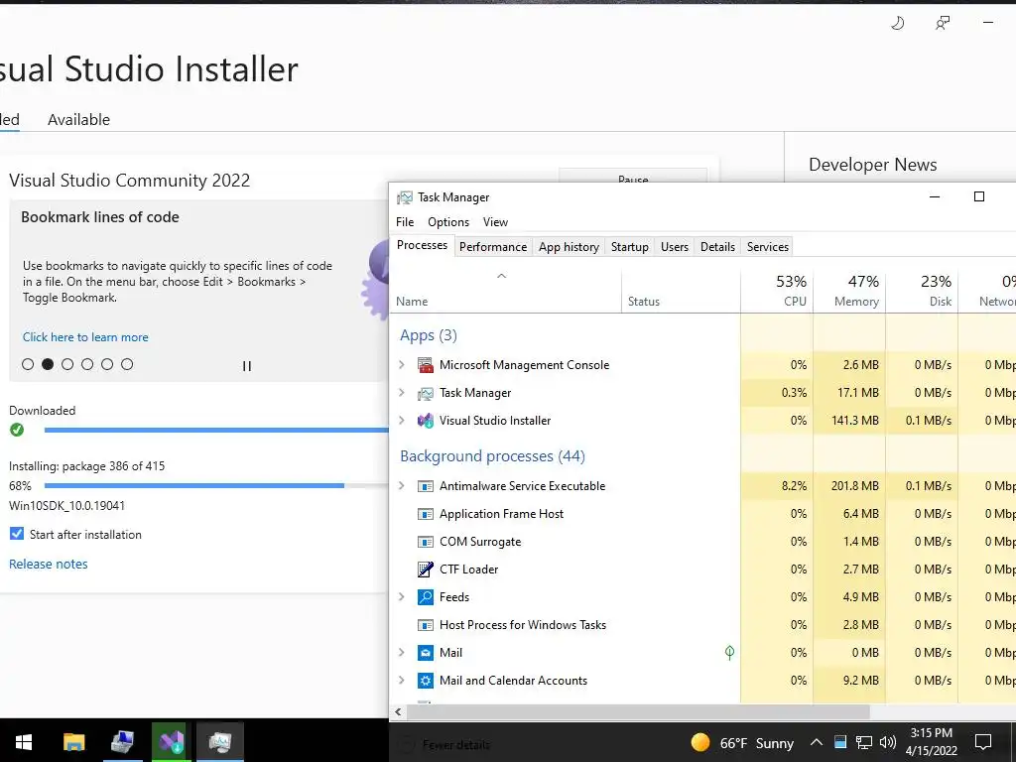Switch to the Users tab

(x=675, y=247)
